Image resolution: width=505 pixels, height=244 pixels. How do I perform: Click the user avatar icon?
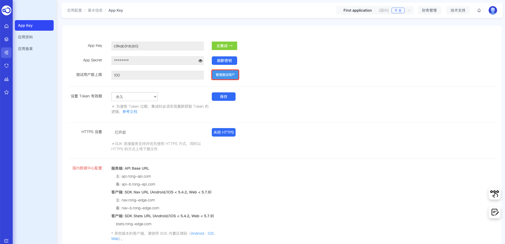coord(493,10)
